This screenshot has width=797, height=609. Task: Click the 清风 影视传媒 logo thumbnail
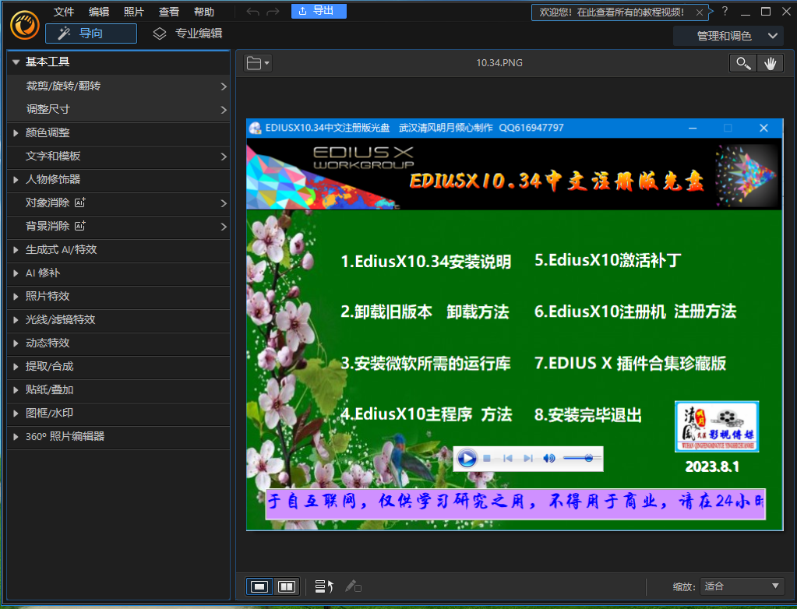[717, 427]
